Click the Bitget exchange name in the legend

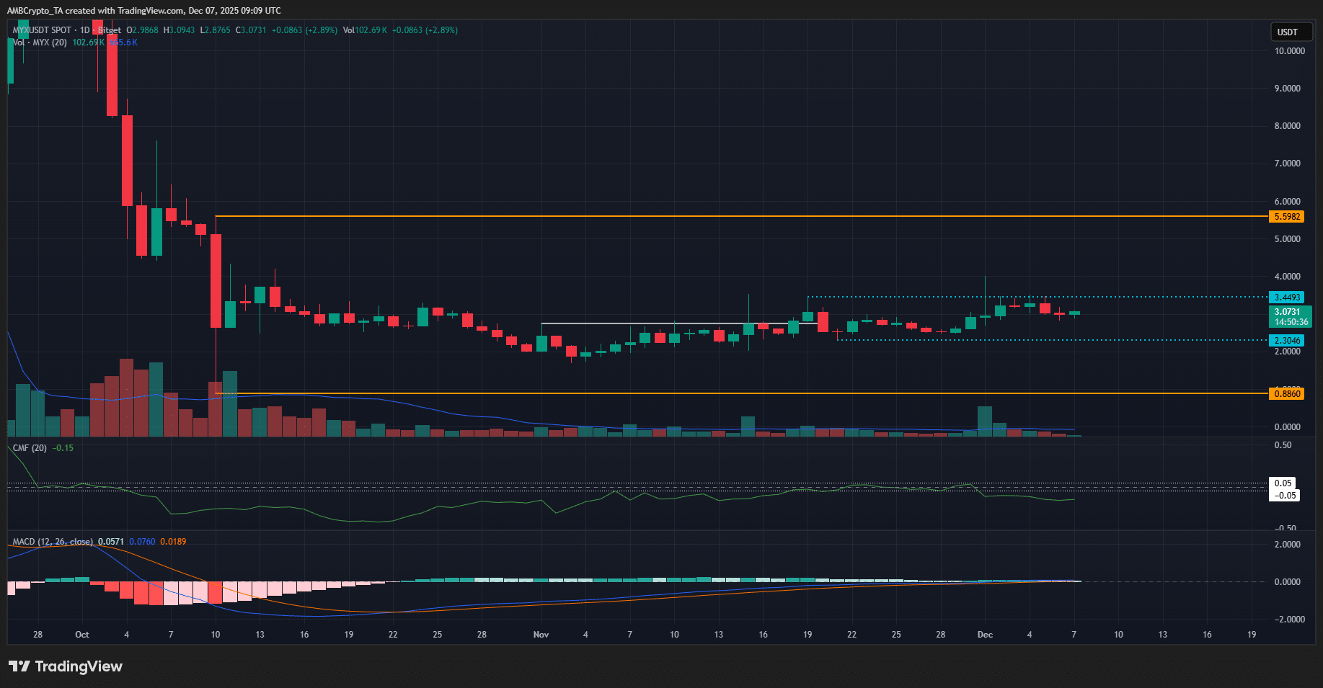coord(108,30)
